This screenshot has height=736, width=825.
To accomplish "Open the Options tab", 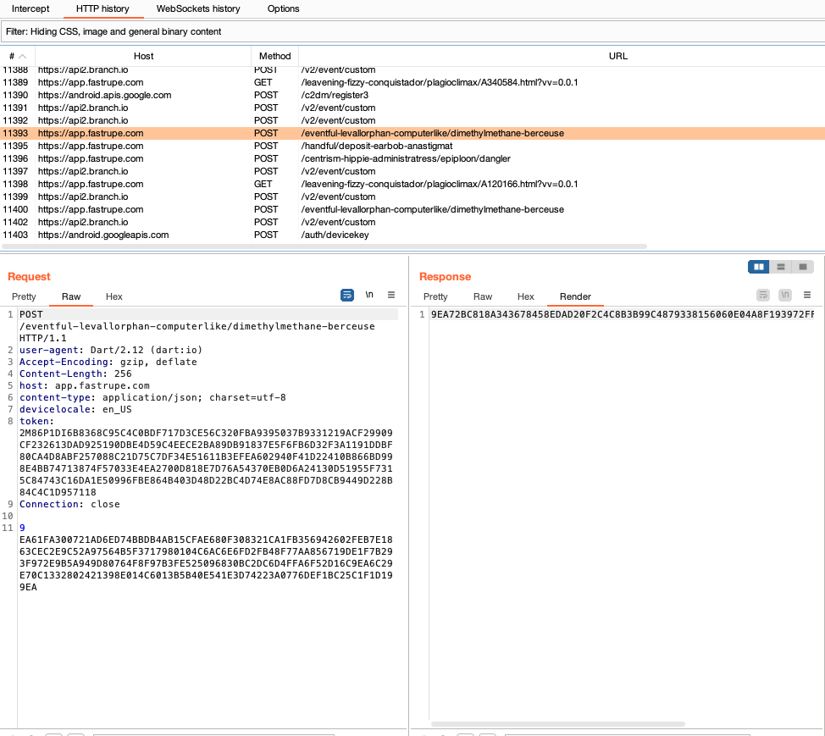I will click(x=283, y=9).
